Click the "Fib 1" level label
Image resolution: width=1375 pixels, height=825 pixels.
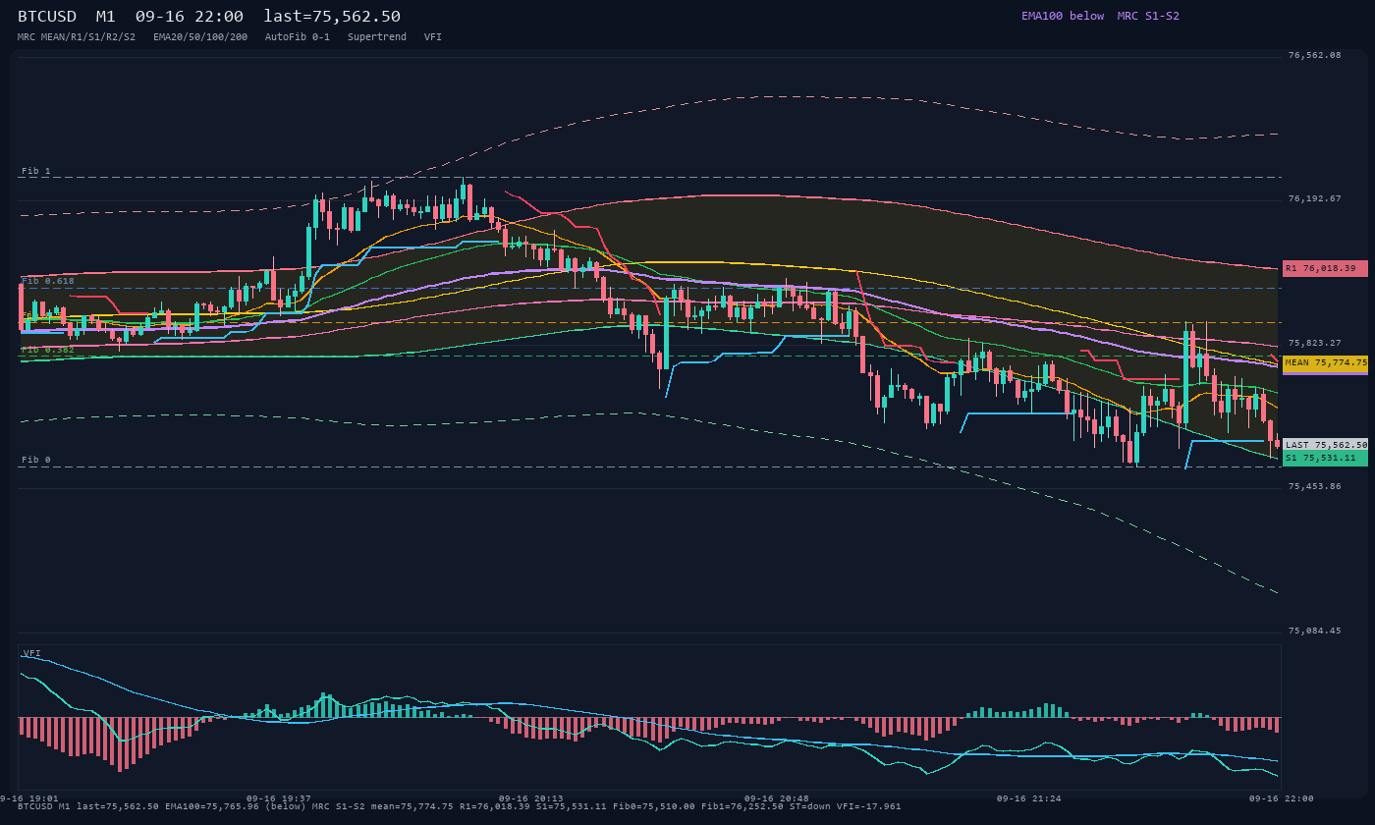tap(36, 171)
